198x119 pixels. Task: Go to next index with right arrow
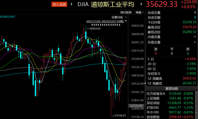(141, 4)
